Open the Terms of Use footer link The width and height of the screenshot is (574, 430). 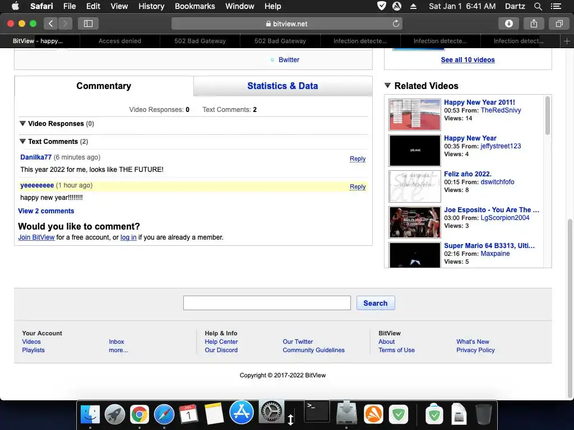pyautogui.click(x=396, y=350)
